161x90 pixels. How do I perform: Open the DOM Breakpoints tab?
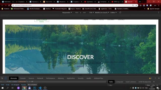click(145, 82)
